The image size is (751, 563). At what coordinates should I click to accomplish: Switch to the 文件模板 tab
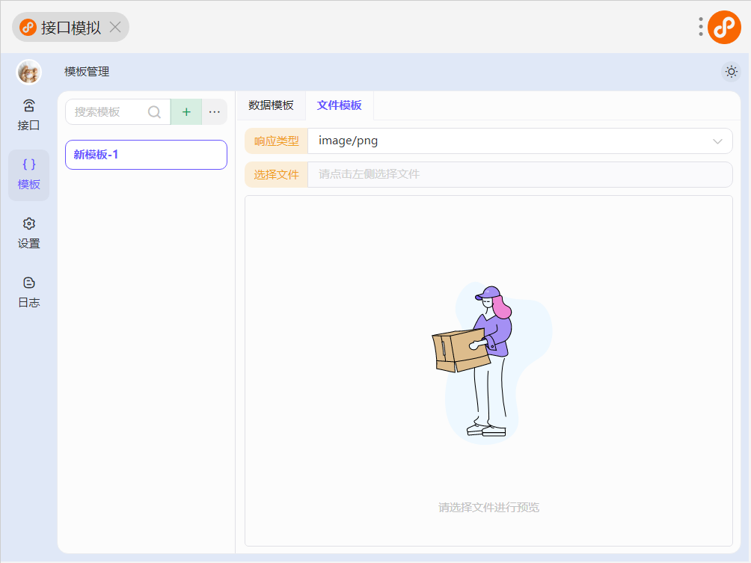coord(339,105)
